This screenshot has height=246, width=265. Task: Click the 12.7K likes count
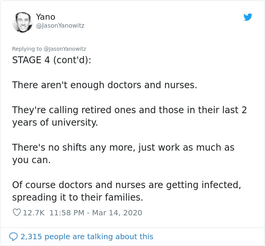pos(34,213)
